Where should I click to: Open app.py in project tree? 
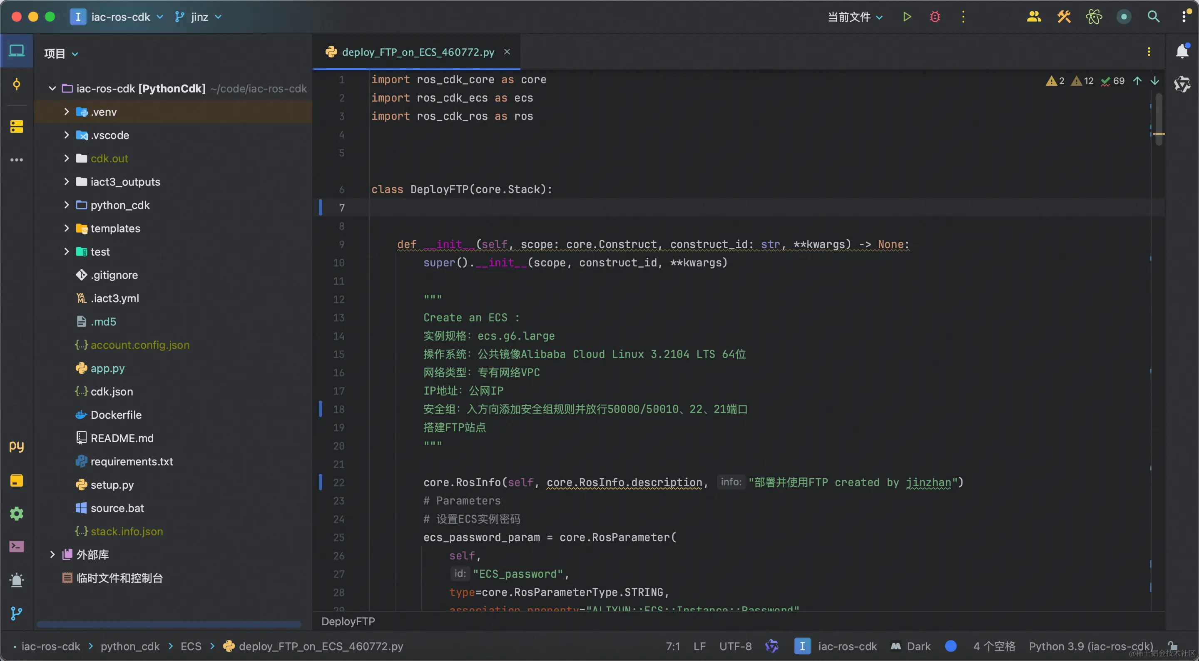point(107,368)
